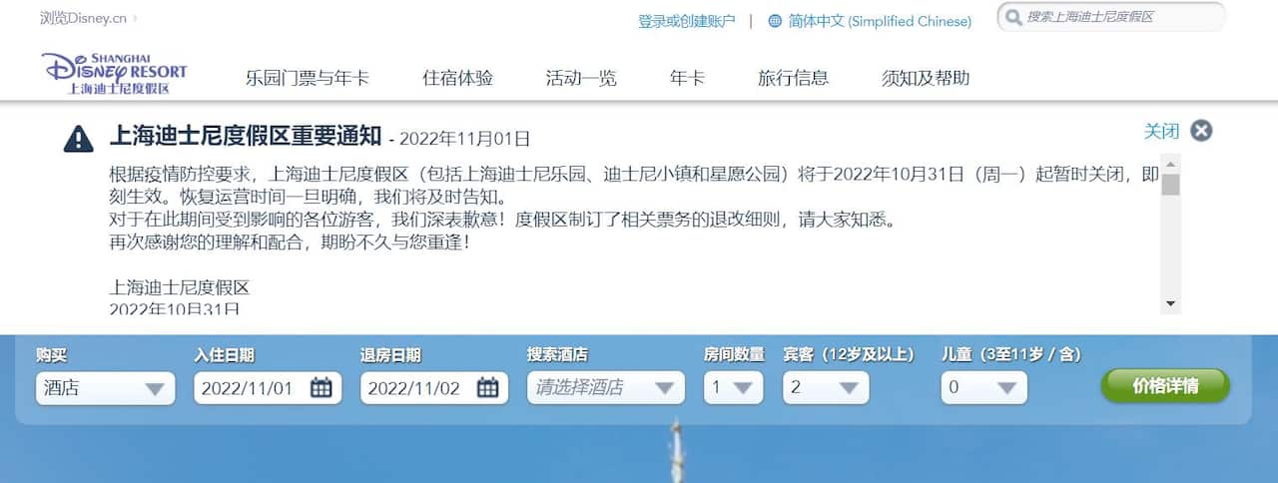This screenshot has height=483, width=1278.
Task: Expand the 儿童 children dropdown
Action: pyautogui.click(x=983, y=388)
